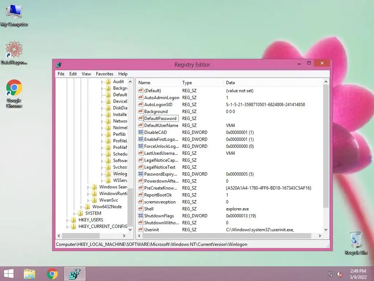Screen dimensions: 374x281
Task: Click the registry path in status bar
Action: pos(152,244)
